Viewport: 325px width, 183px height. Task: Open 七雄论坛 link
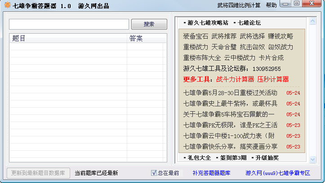click(x=249, y=23)
